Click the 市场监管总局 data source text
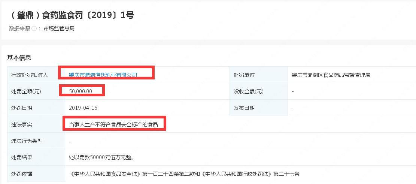 [59, 28]
